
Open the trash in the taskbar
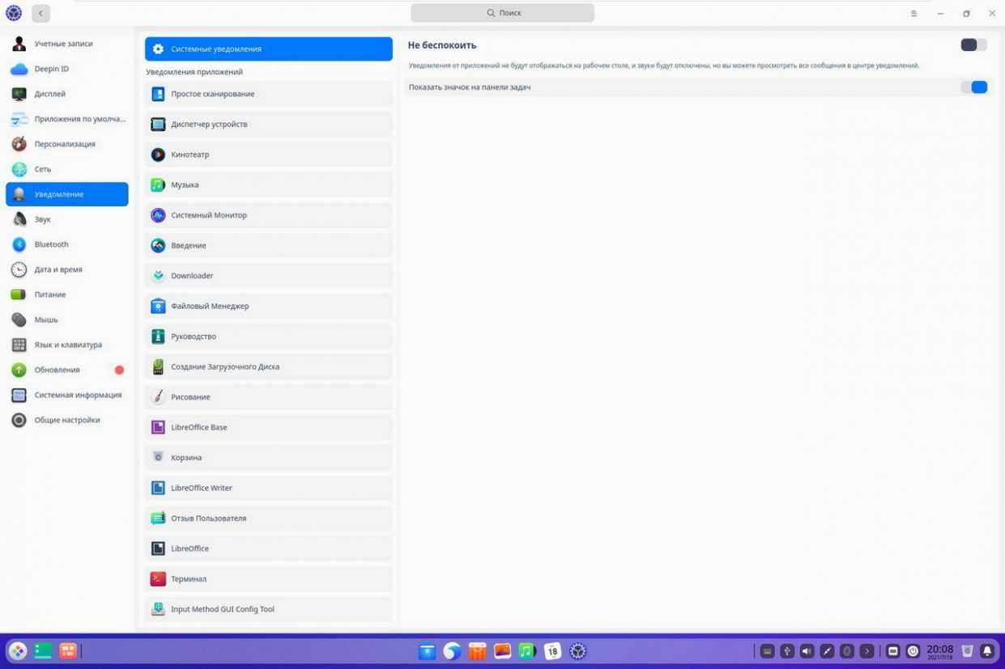click(967, 650)
